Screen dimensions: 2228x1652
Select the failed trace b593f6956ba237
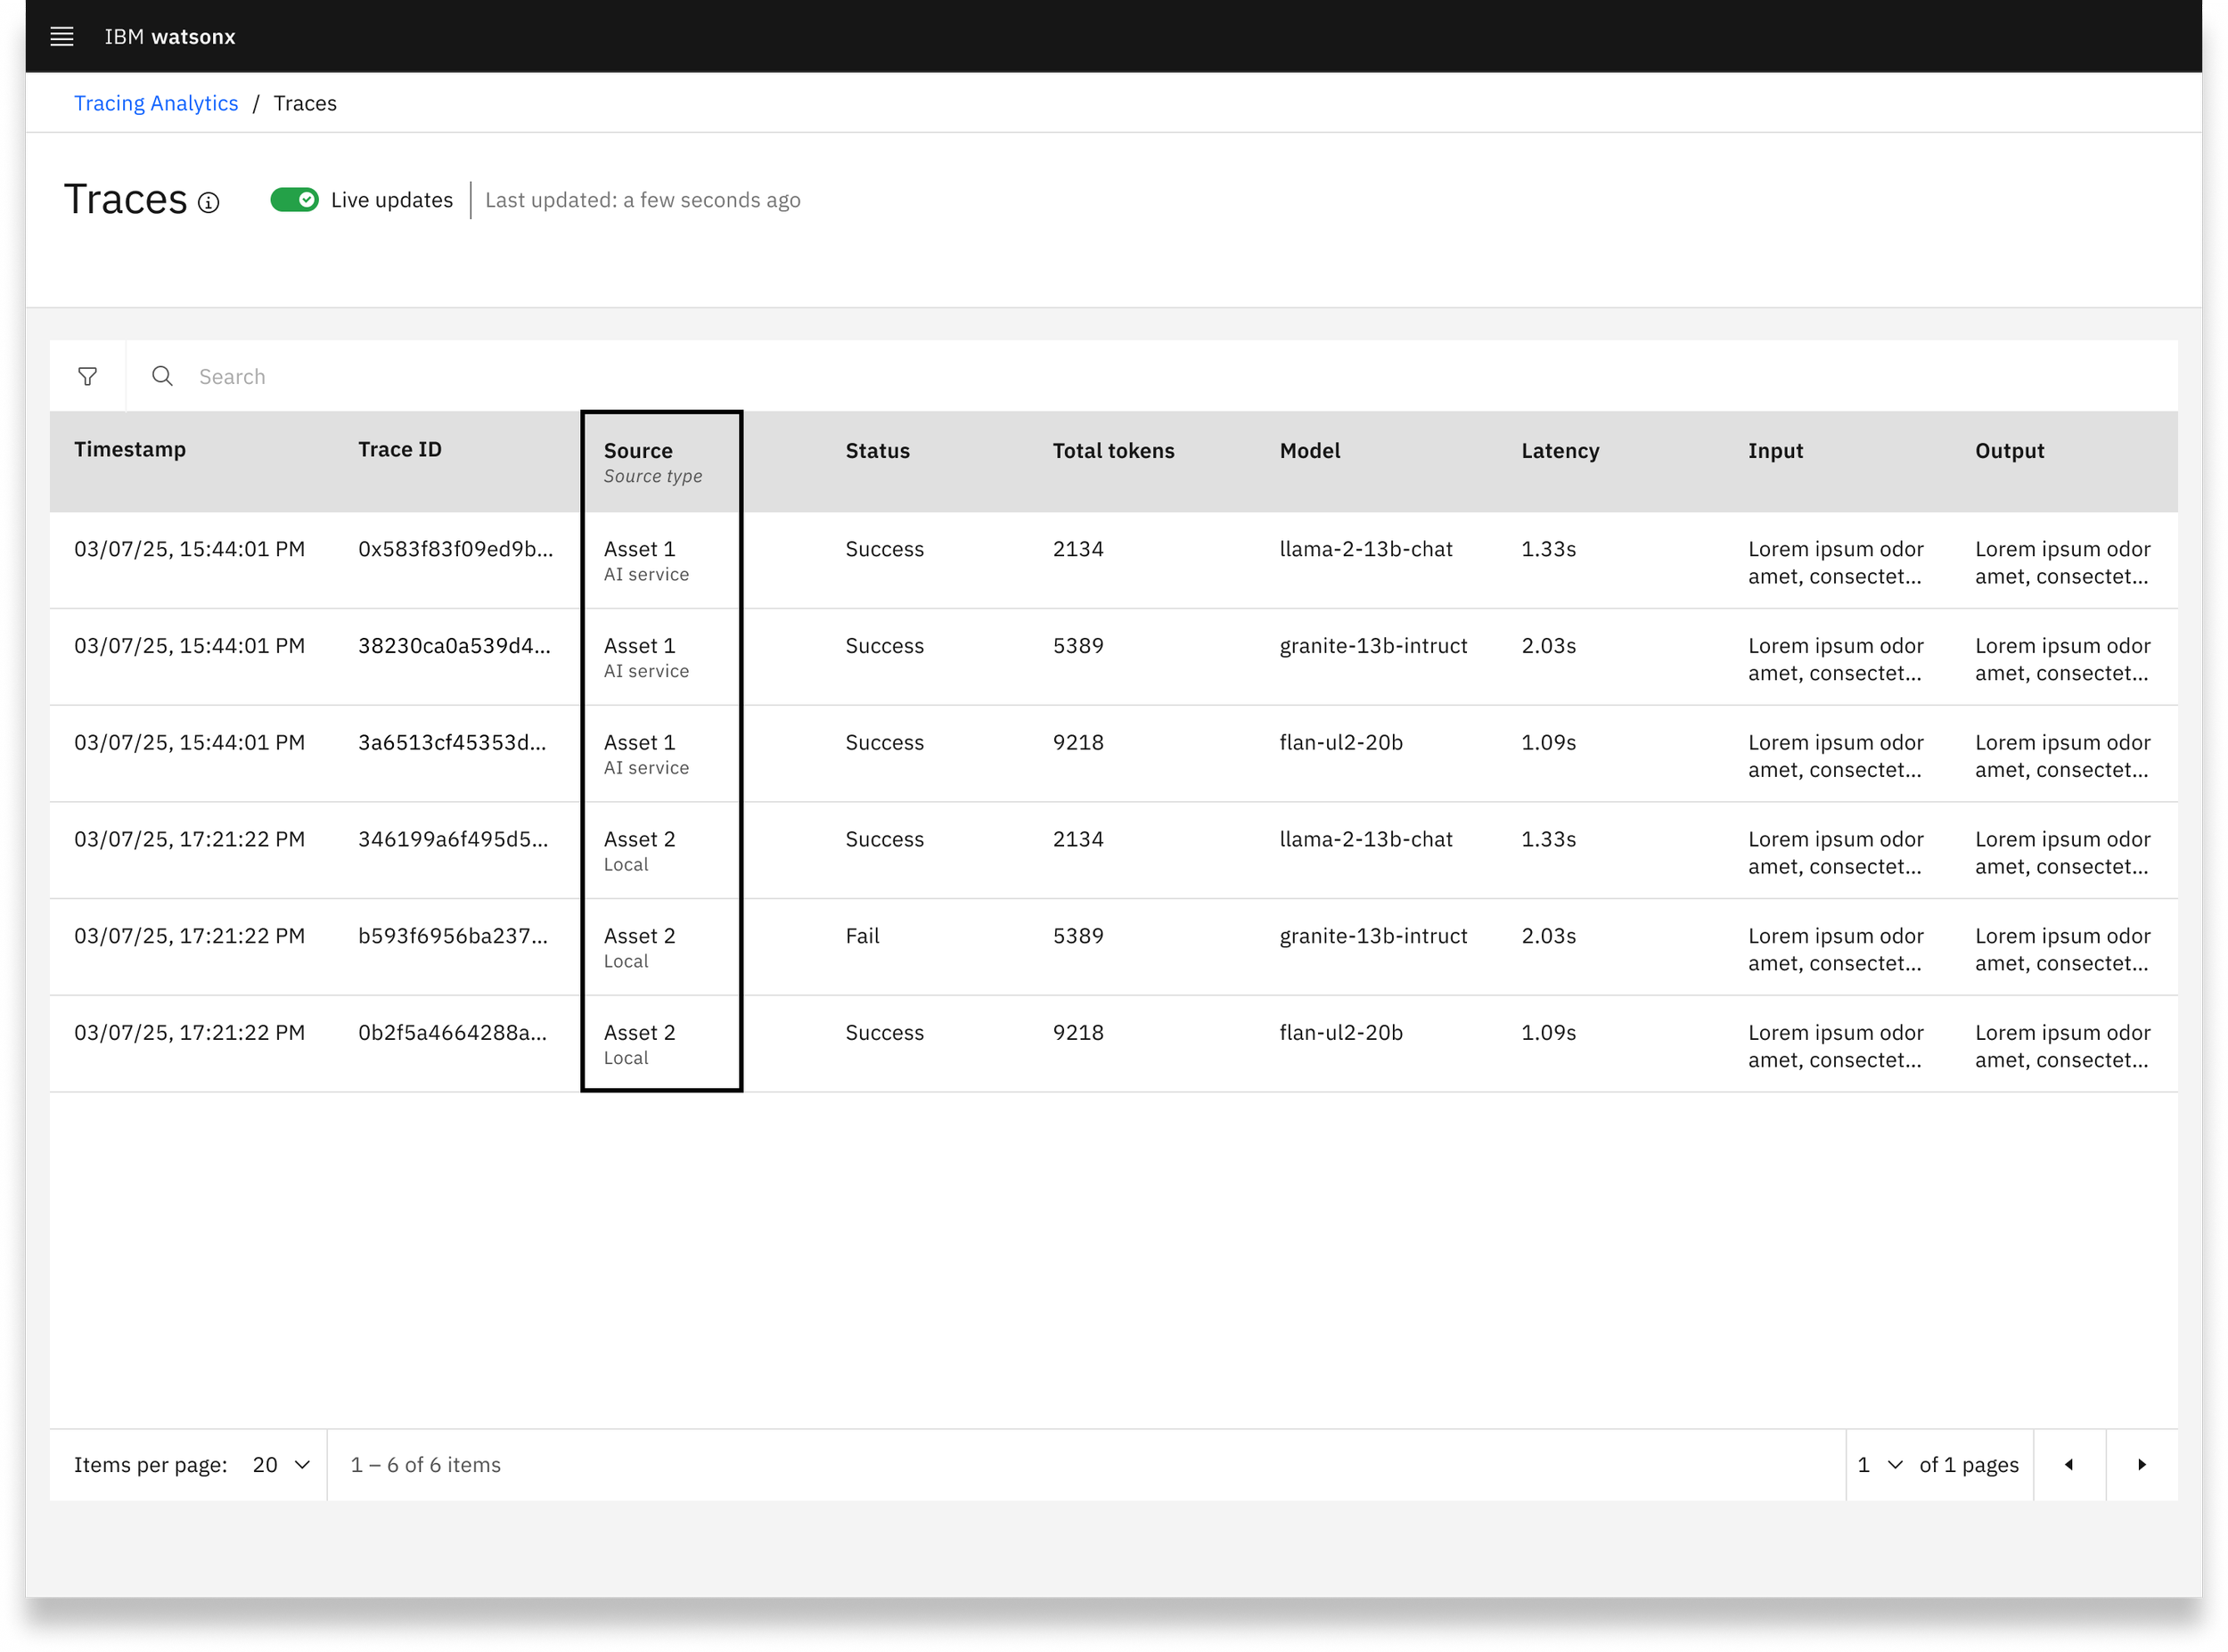[1114, 948]
